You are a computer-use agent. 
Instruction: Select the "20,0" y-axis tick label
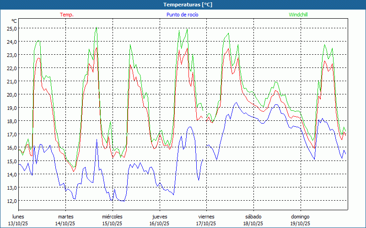(x=11, y=94)
